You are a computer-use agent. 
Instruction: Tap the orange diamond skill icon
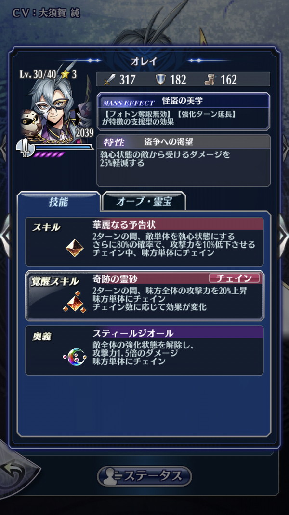[75, 248]
